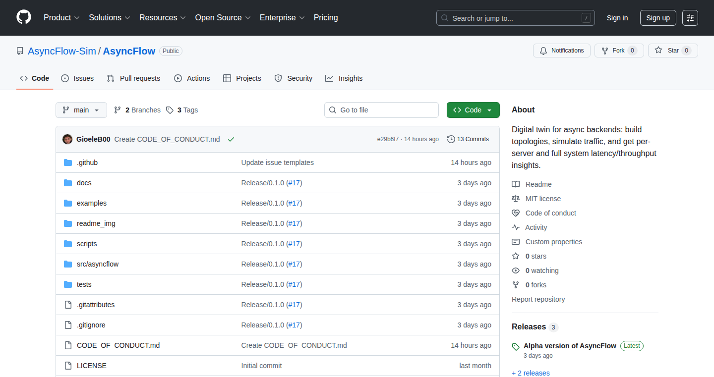The height and width of the screenshot is (377, 714).
Task: Click the examples folder icon
Action: pos(68,203)
